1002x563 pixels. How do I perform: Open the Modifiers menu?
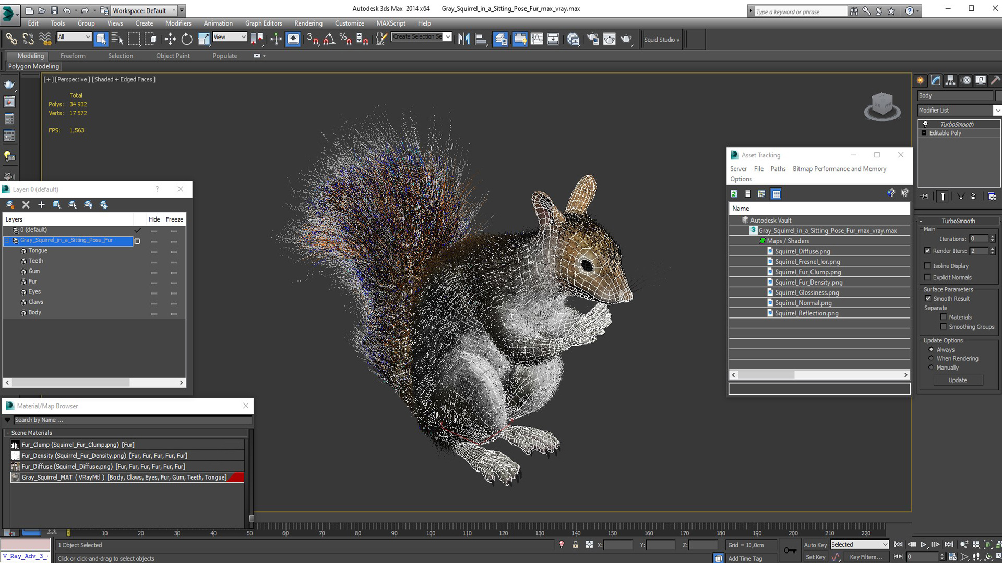click(178, 23)
